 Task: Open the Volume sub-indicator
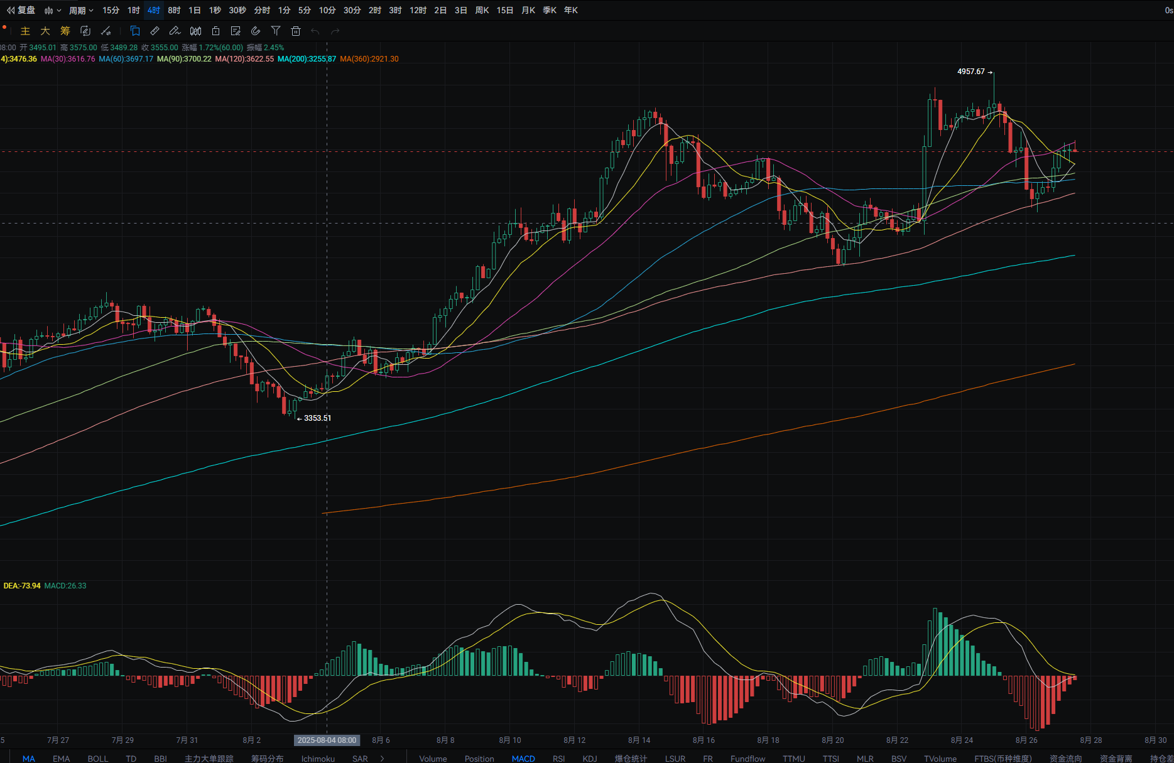[433, 759]
